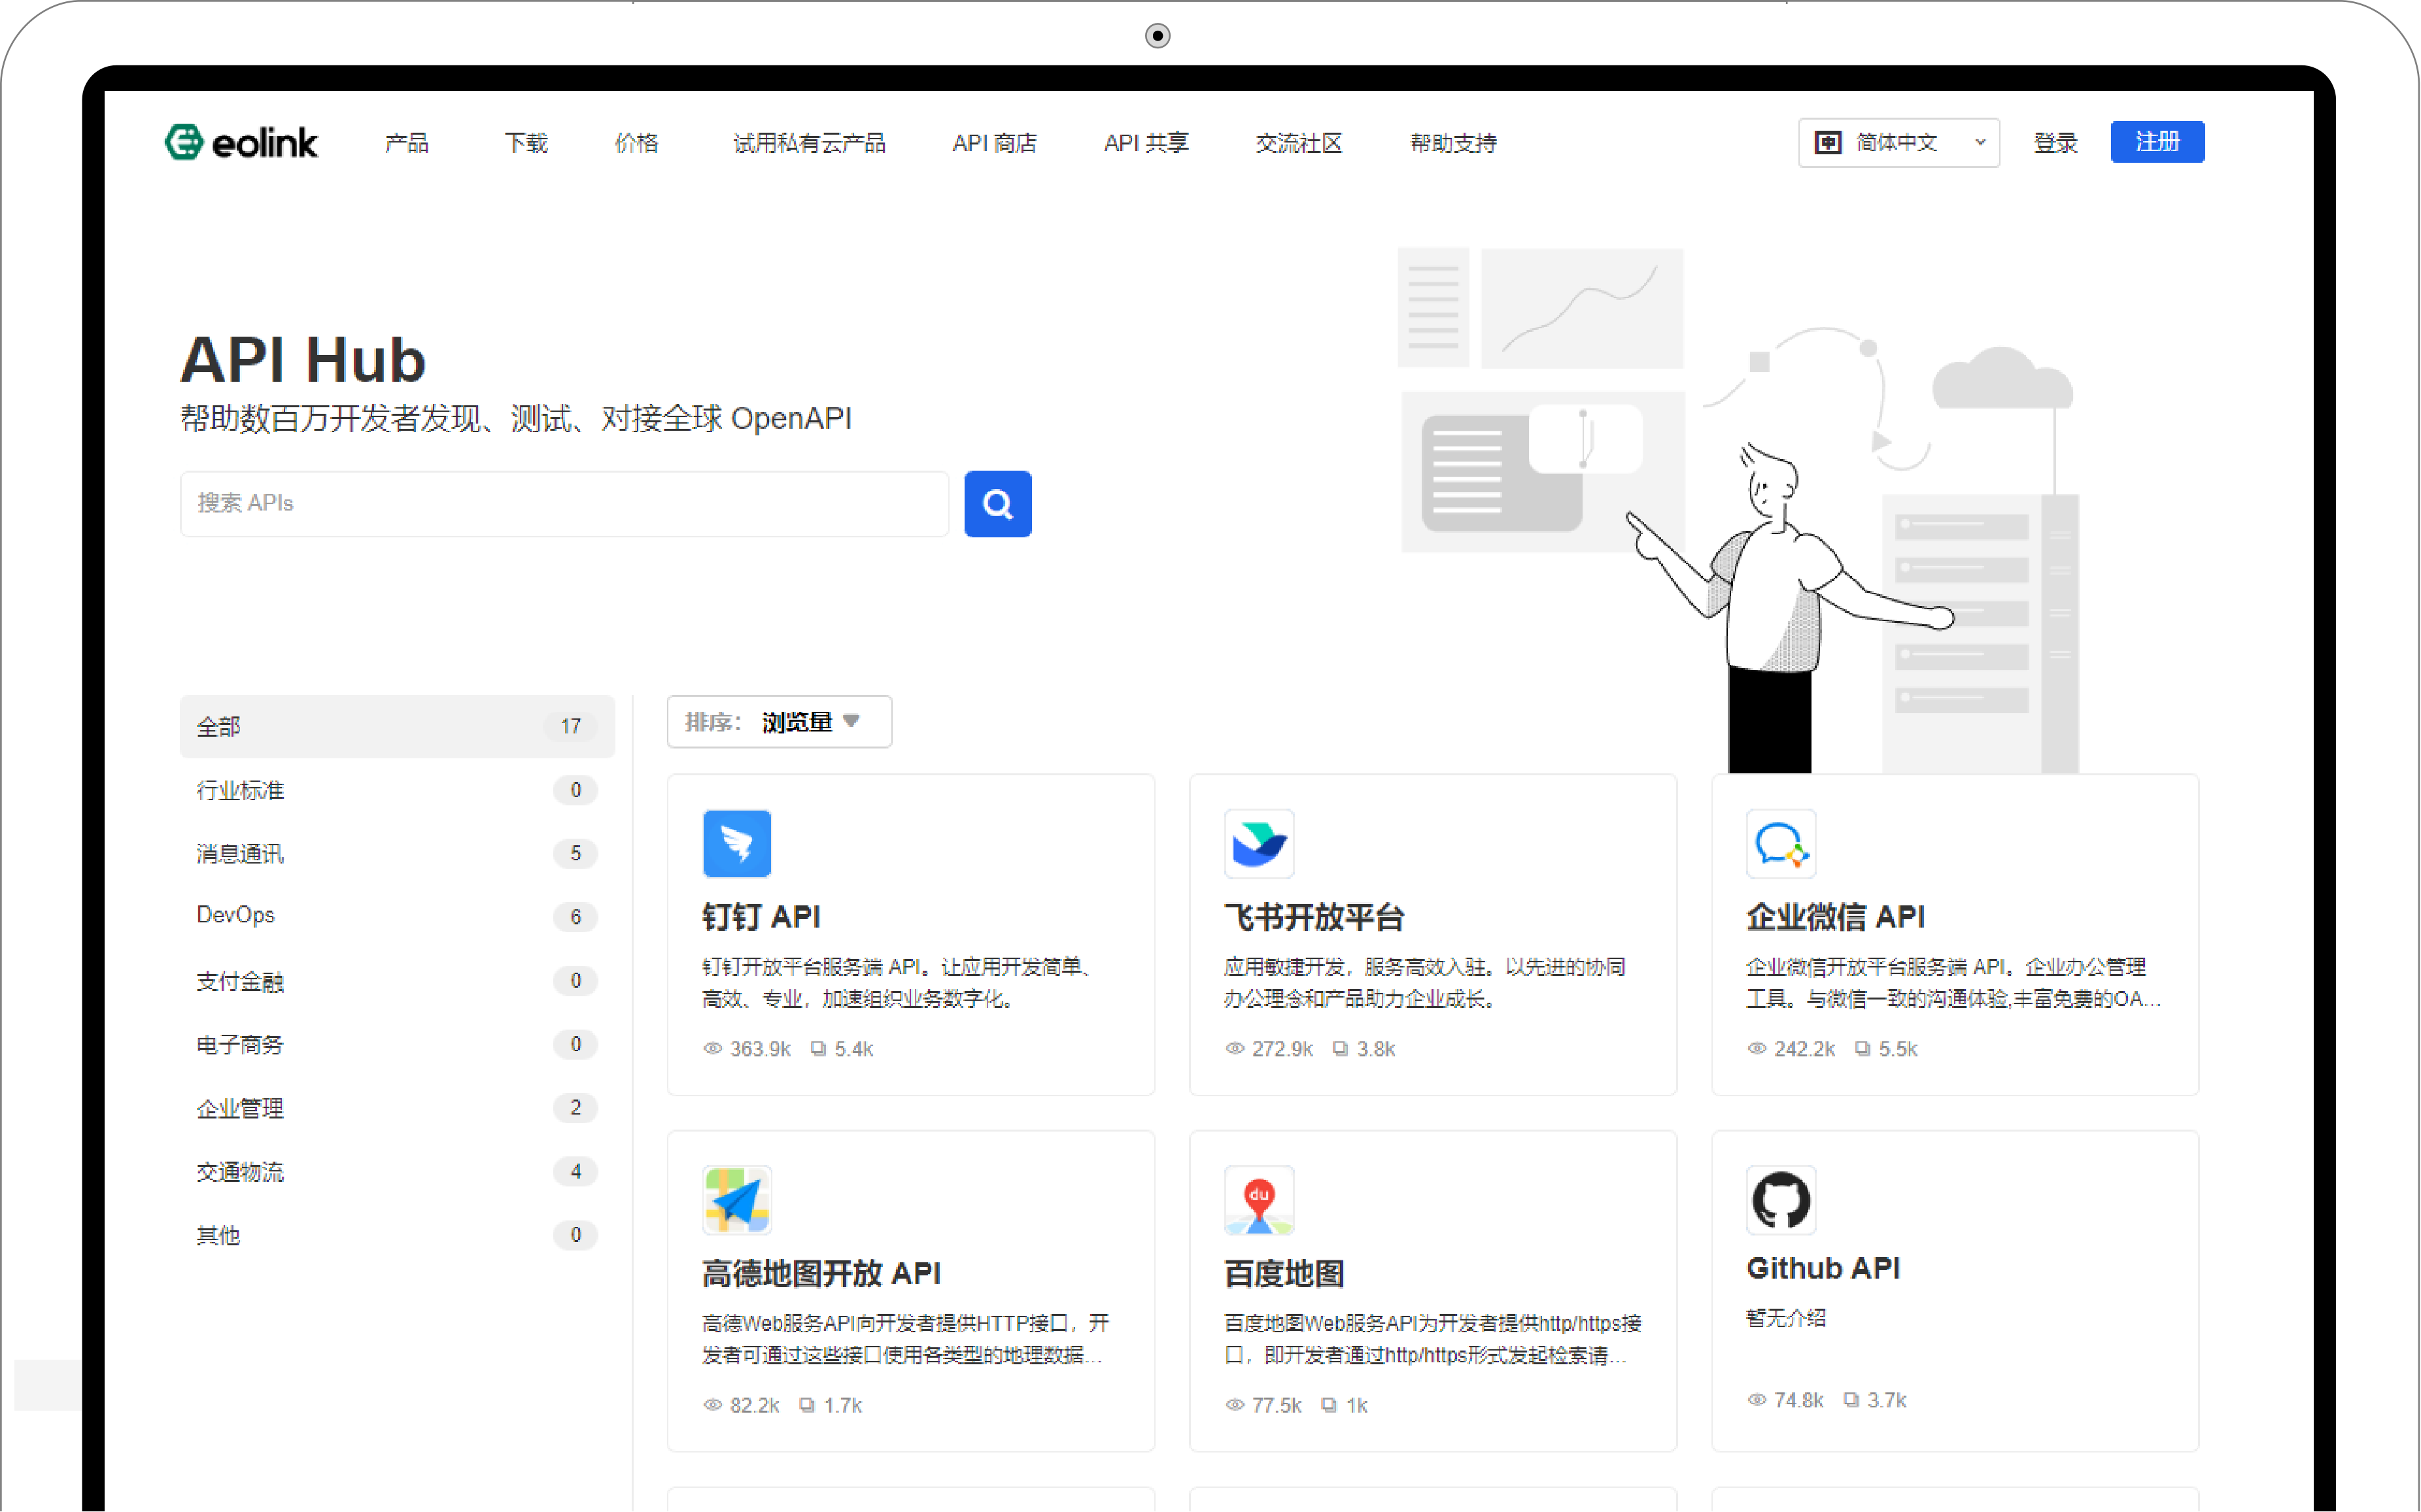This screenshot has height=1512, width=2421.
Task: Click the 百度地图 pin icon
Action: [1258, 1199]
